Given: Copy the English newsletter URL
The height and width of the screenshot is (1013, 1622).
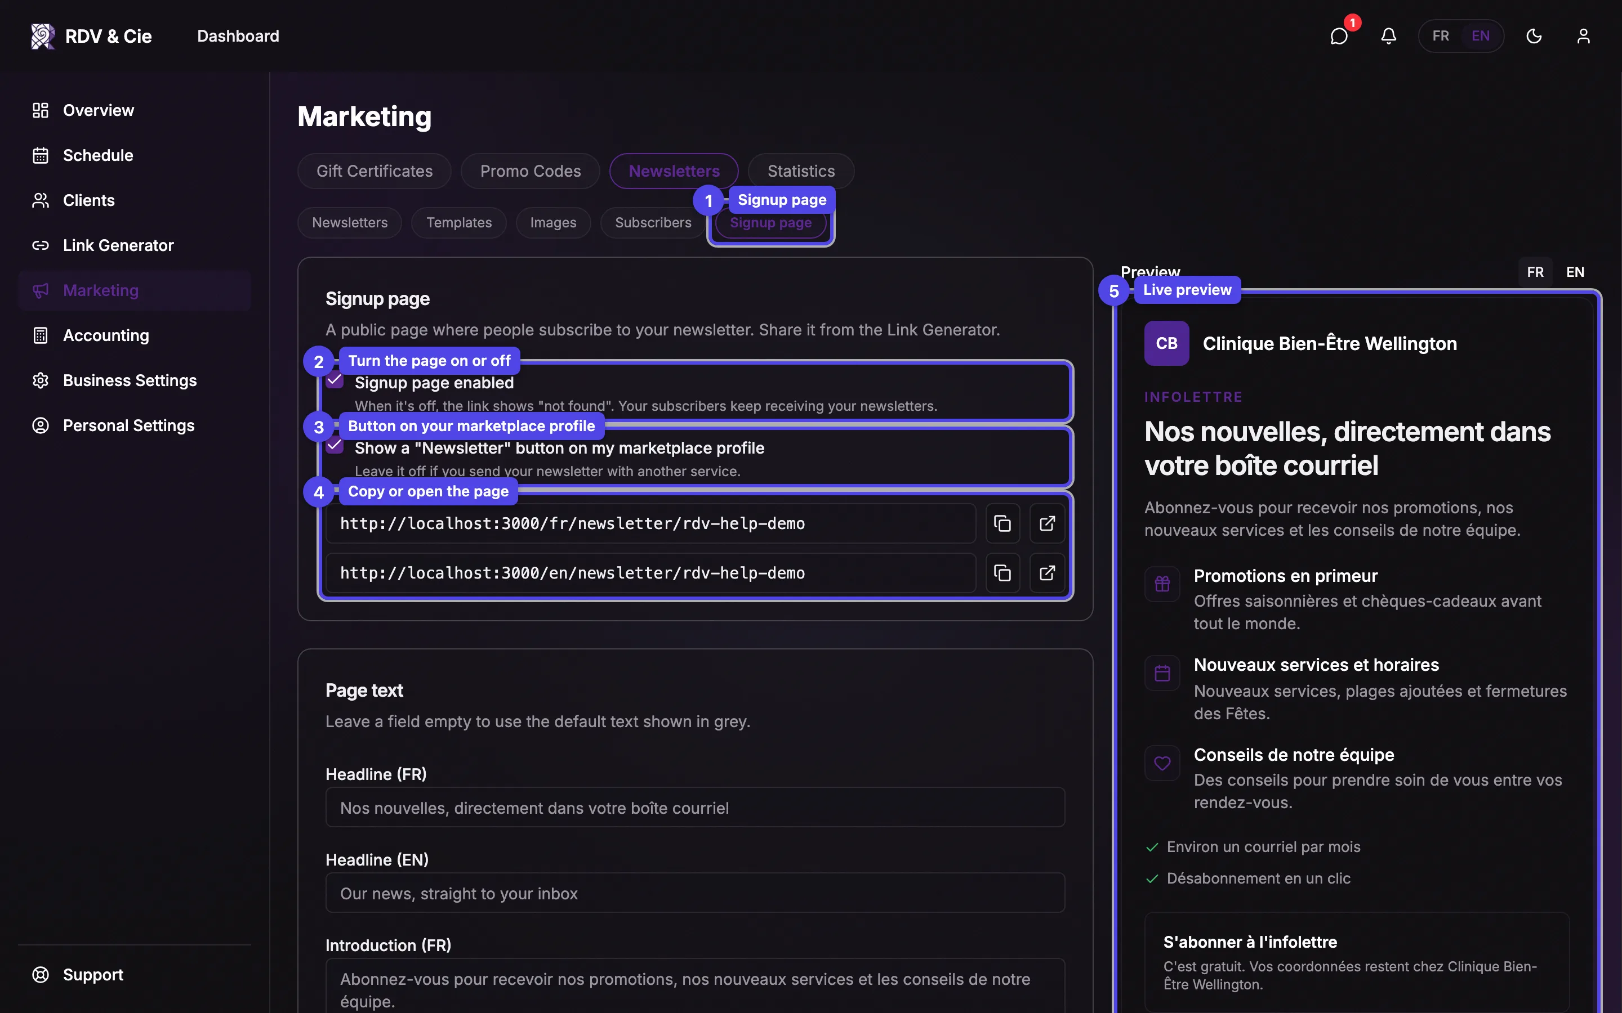Looking at the screenshot, I should [x=1002, y=573].
